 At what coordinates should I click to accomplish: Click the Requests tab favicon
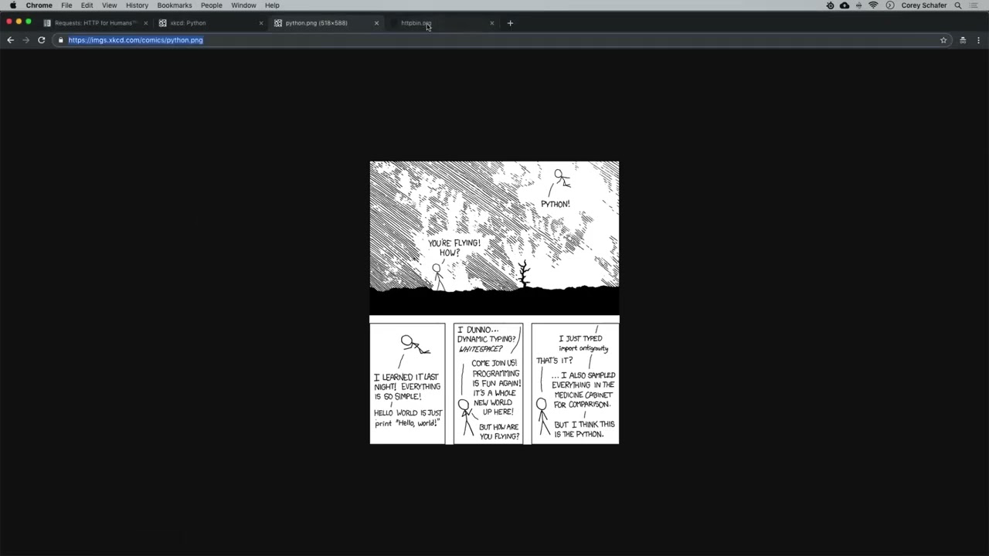(47, 23)
